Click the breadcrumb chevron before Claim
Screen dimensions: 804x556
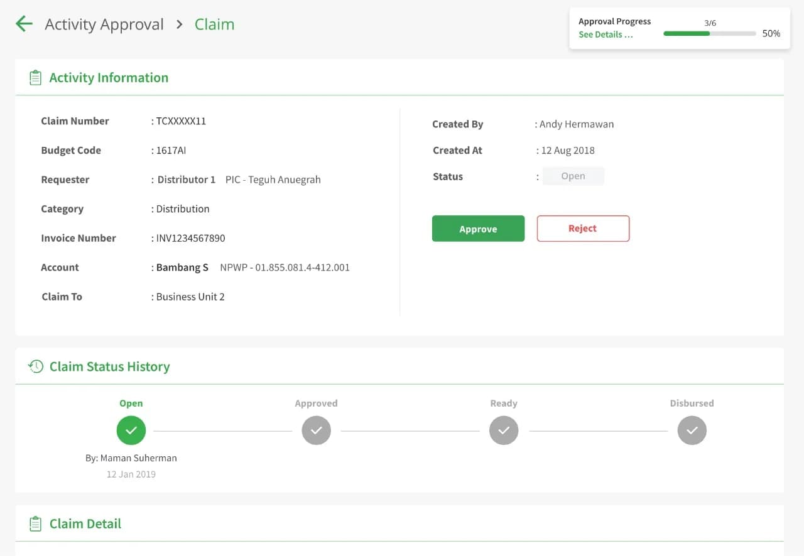pos(180,24)
